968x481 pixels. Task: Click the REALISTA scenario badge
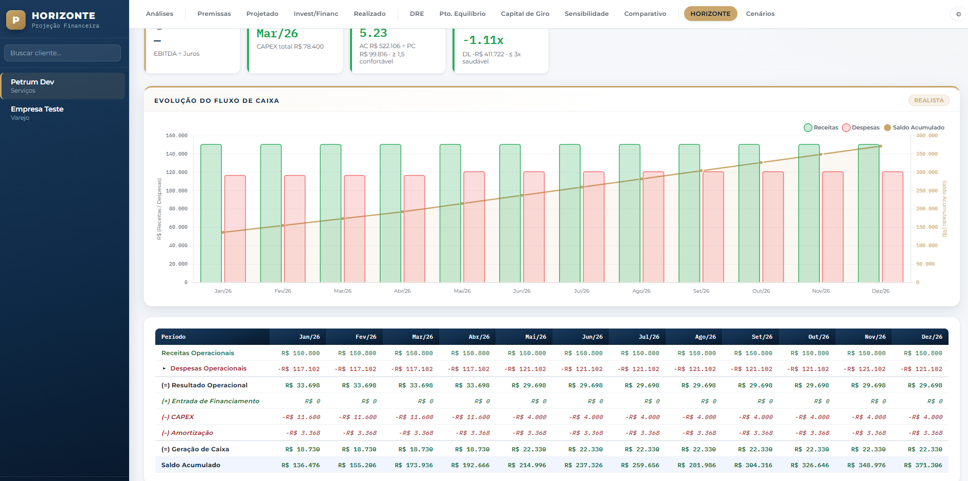pyautogui.click(x=929, y=100)
